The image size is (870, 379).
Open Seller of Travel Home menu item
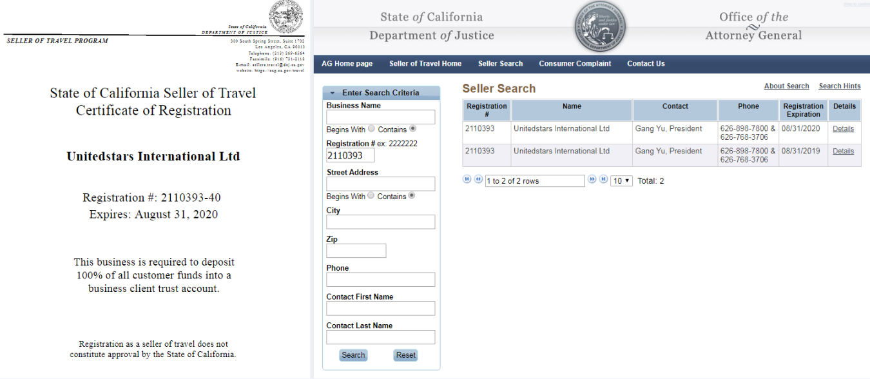(x=425, y=64)
